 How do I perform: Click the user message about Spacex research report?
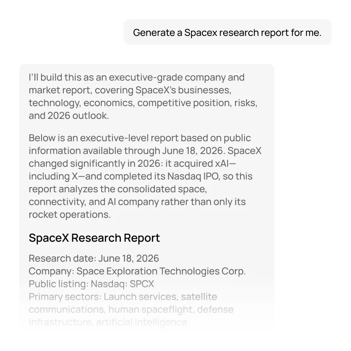227,32
